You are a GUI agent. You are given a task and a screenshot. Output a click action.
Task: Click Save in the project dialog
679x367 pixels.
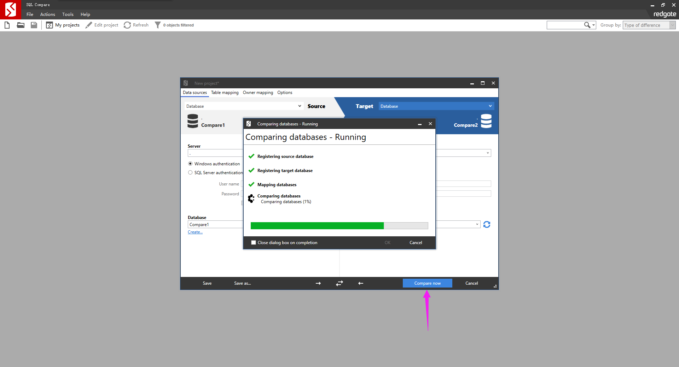click(x=207, y=283)
